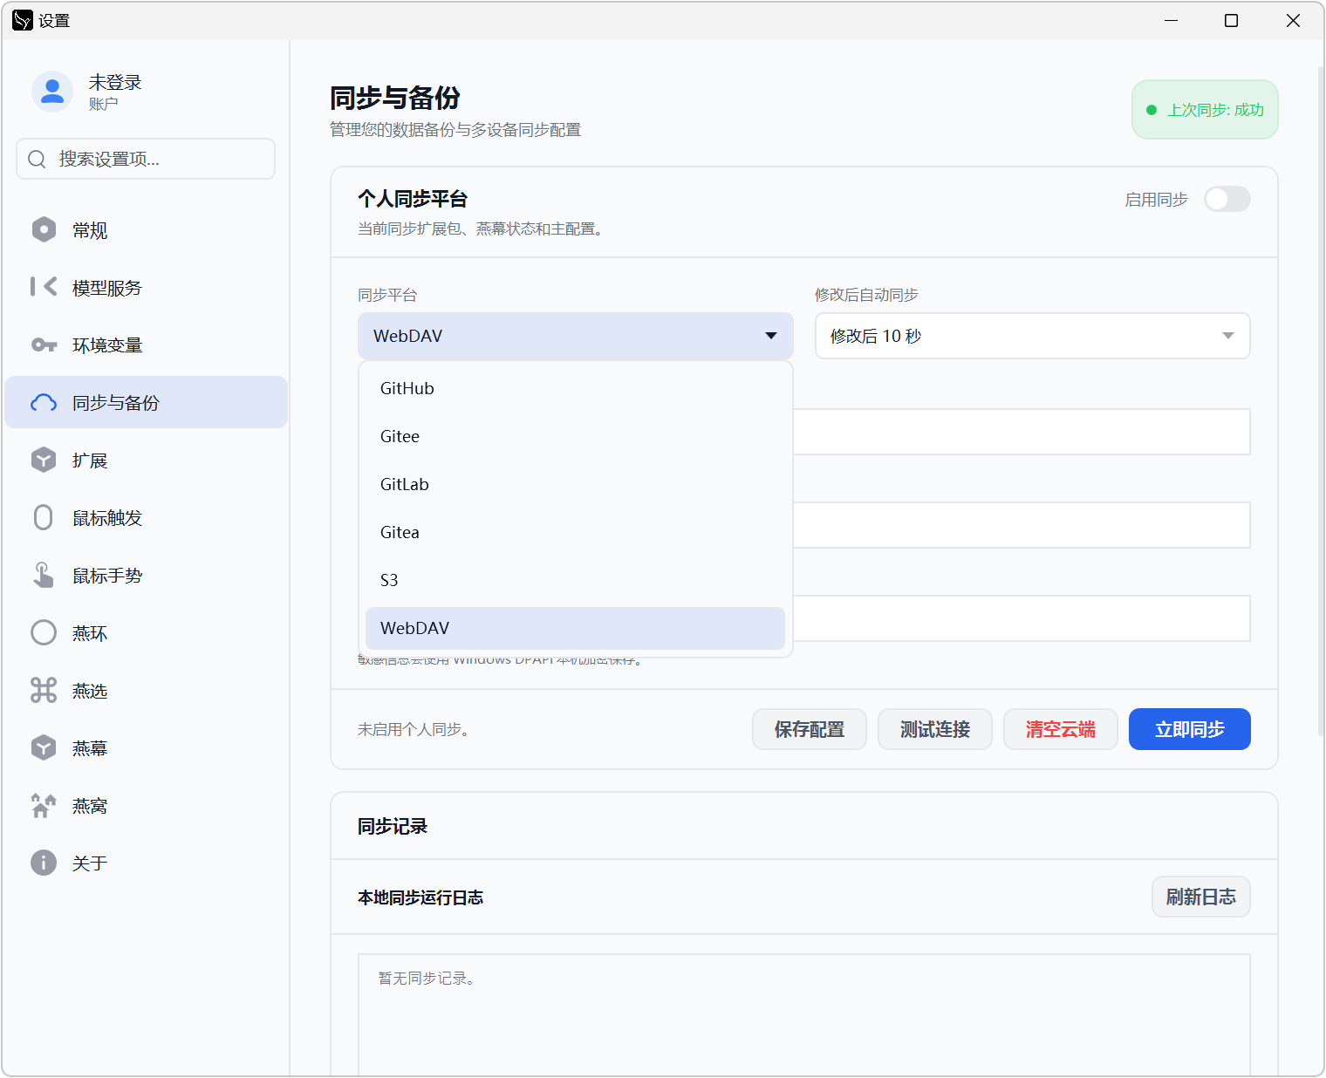The width and height of the screenshot is (1326, 1078).
Task: Click the 同步与备份 cloud icon
Action: pos(44,402)
